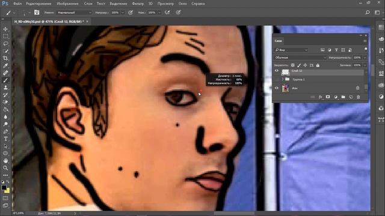Select the Type tool

tap(5, 139)
